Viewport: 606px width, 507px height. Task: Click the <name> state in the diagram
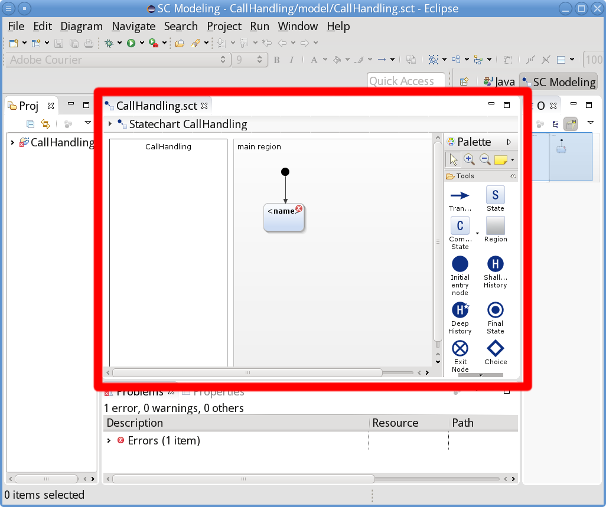pos(284,217)
